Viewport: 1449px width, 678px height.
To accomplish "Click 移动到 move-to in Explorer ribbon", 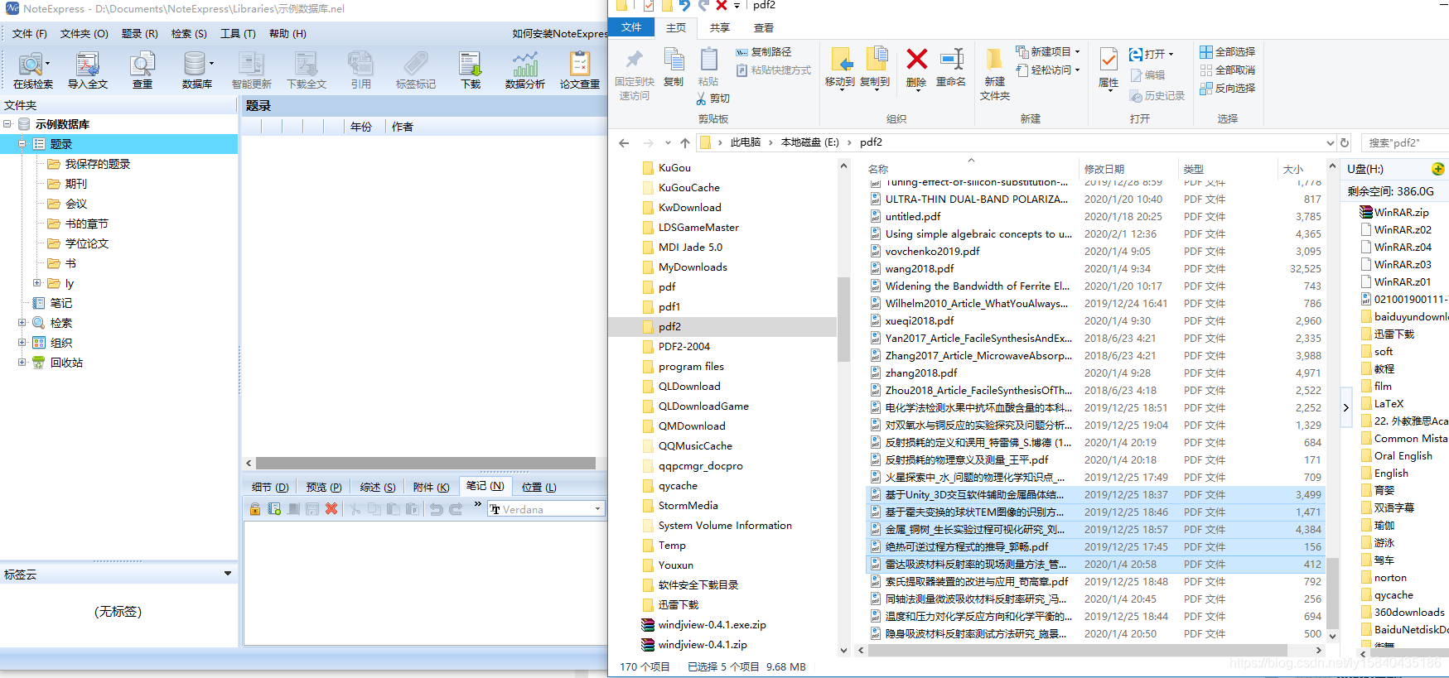I will [x=840, y=68].
